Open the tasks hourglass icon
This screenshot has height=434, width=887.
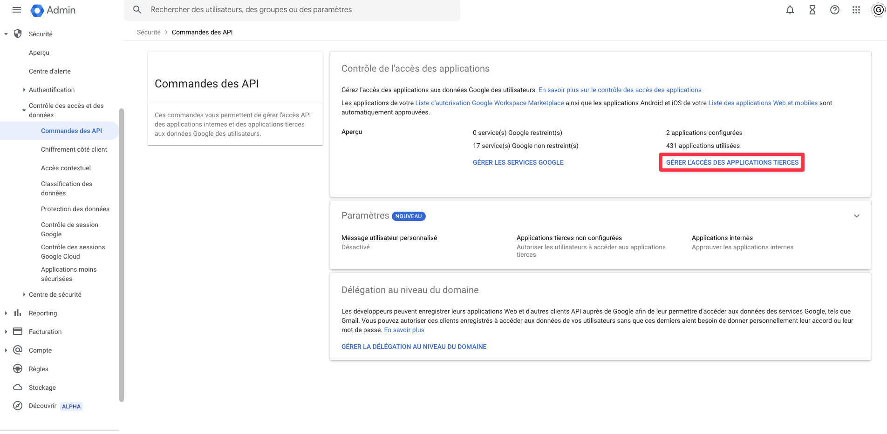812,10
